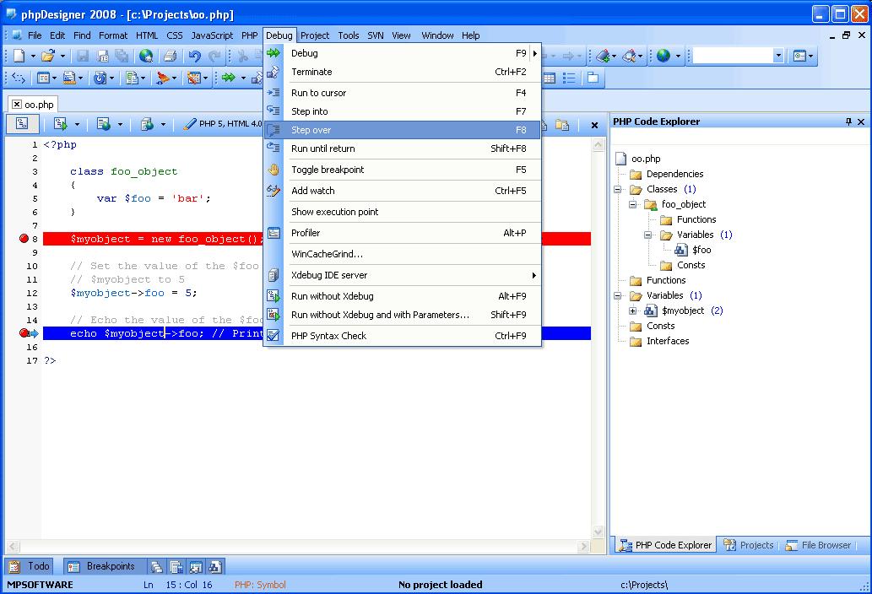This screenshot has width=872, height=594.
Task: Close editor pane with the X icon
Action: pos(594,125)
